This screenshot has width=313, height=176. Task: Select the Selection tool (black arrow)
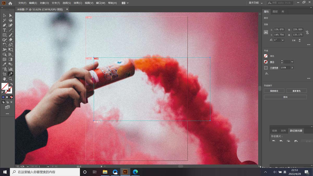[x=4, y=16]
